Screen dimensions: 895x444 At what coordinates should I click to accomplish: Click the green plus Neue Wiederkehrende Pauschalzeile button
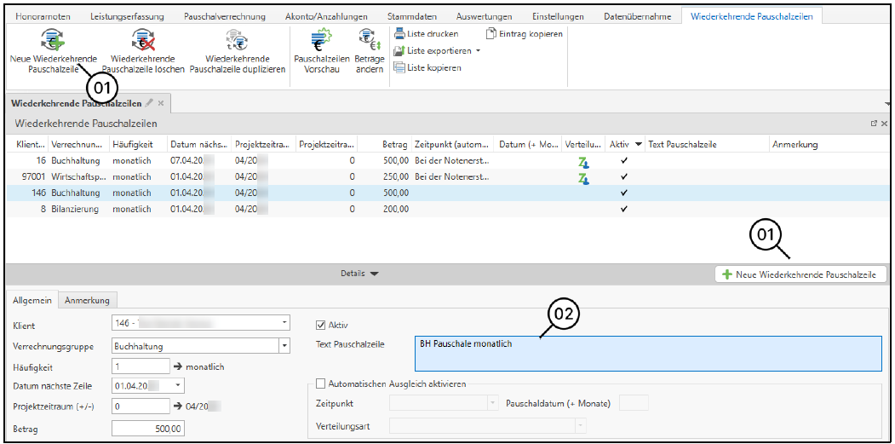(801, 274)
